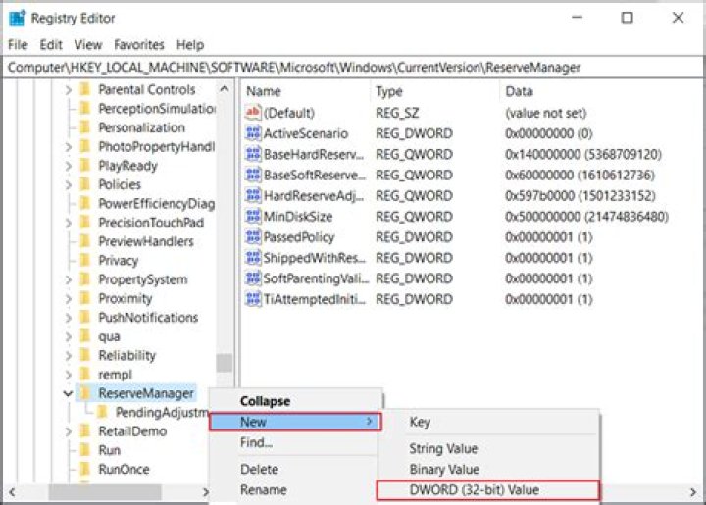
Task: Expand the PushNotifications key
Action: click(68, 318)
